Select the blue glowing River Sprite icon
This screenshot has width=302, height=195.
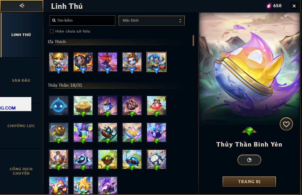(59, 105)
